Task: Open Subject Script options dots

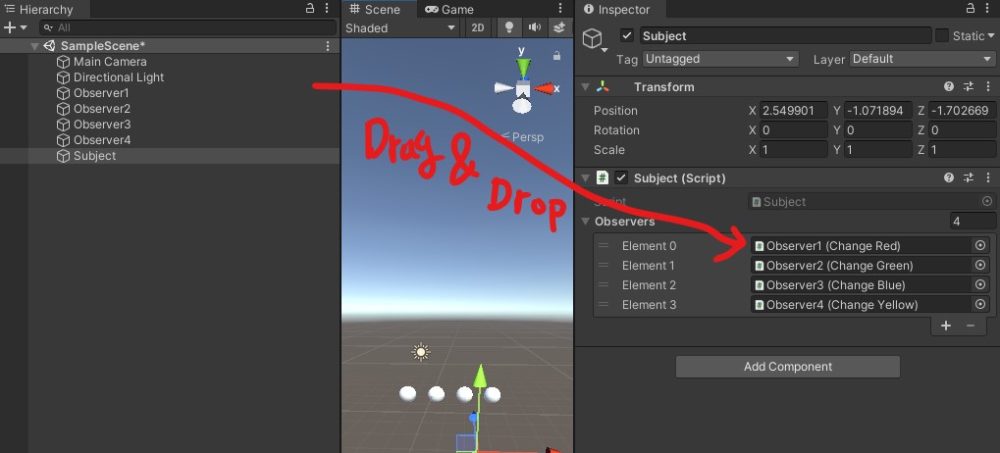Action: click(986, 177)
